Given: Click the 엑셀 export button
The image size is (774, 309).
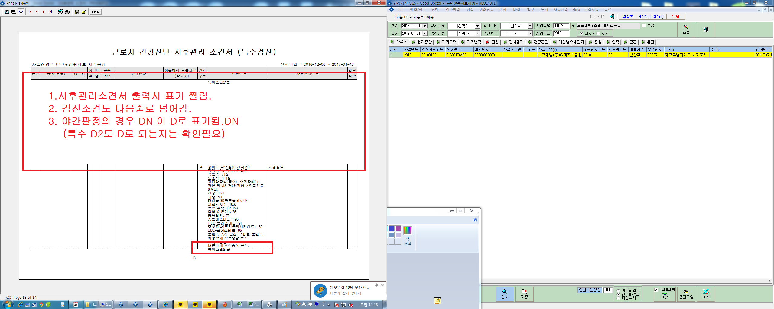Looking at the screenshot, I should coord(706,294).
